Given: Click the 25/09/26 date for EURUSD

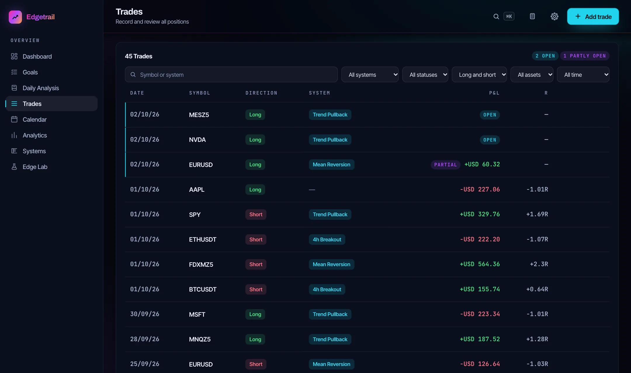Looking at the screenshot, I should click(x=145, y=364).
